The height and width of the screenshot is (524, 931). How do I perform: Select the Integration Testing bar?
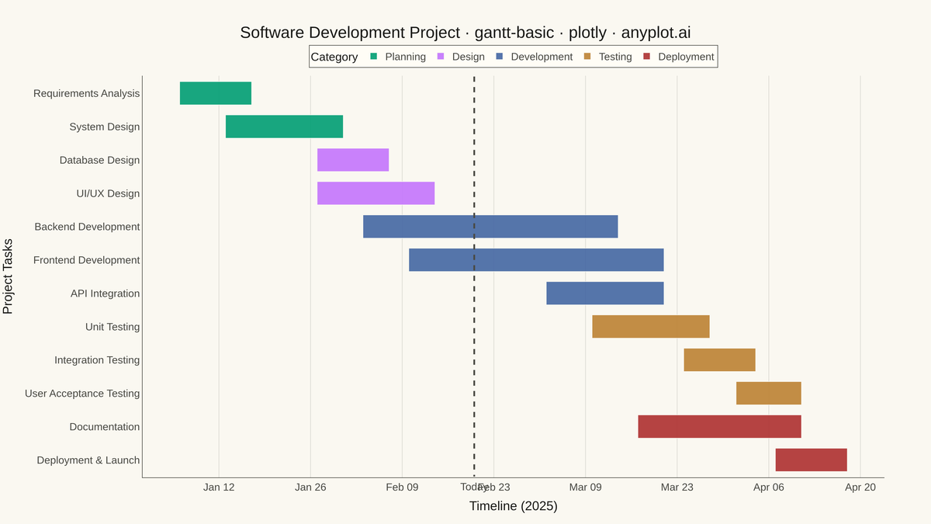tap(719, 360)
